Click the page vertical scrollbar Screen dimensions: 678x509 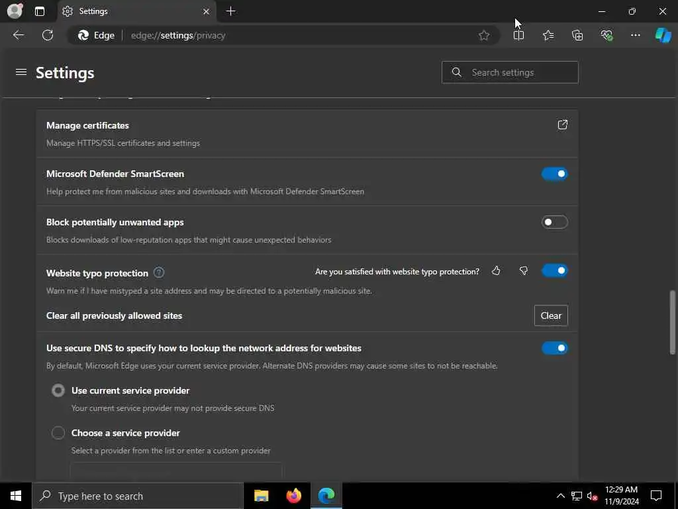pyautogui.click(x=673, y=323)
